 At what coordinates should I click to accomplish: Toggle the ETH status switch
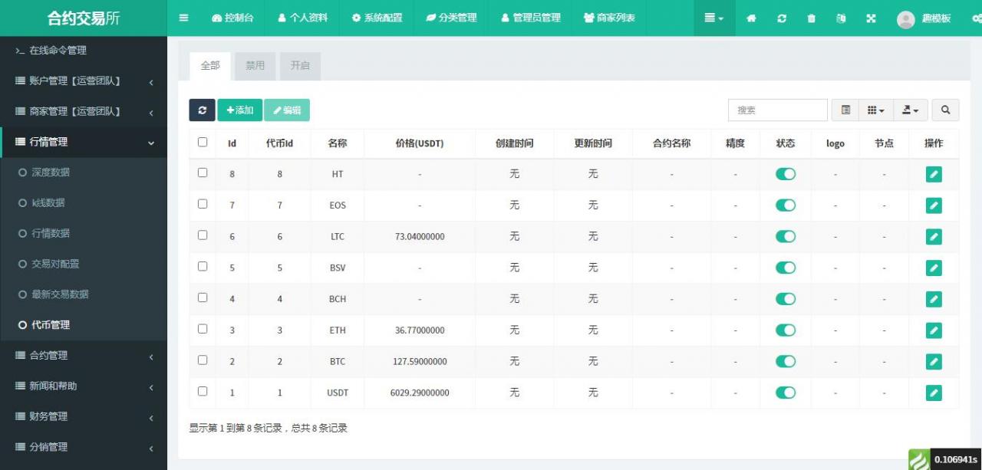tap(786, 330)
